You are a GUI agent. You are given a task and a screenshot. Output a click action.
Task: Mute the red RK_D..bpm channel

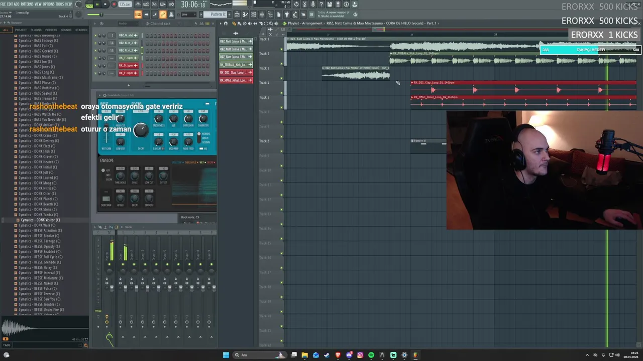click(95, 66)
